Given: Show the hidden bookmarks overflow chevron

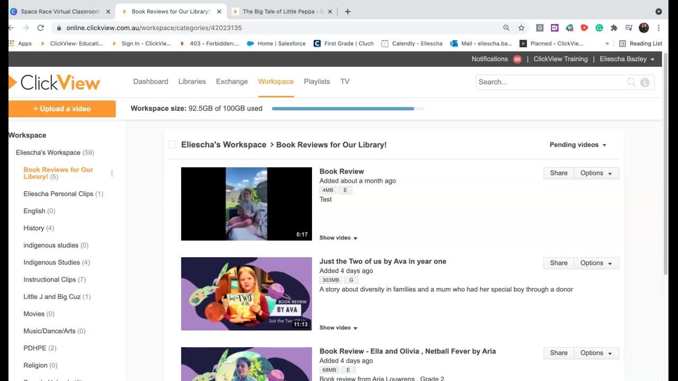Looking at the screenshot, I should pos(607,43).
